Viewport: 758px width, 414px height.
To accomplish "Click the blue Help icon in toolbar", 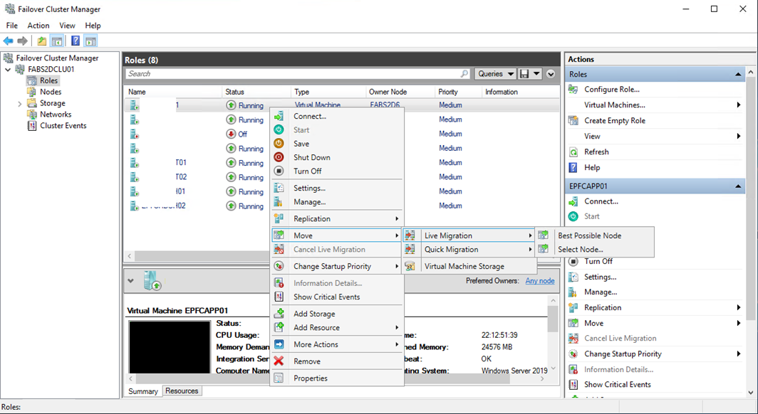I will [76, 41].
